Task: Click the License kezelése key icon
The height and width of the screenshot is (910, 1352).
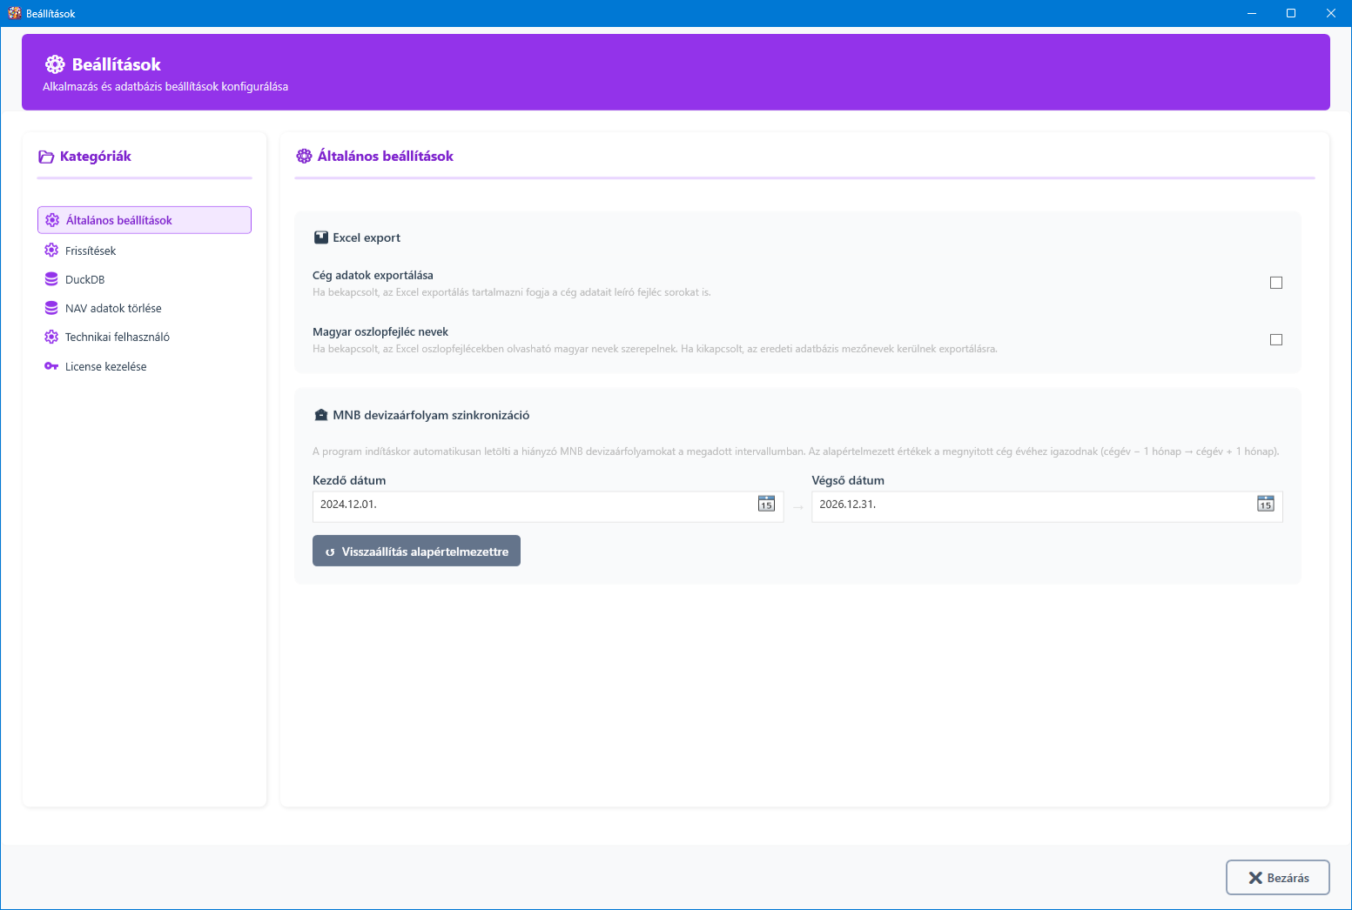Action: (51, 366)
